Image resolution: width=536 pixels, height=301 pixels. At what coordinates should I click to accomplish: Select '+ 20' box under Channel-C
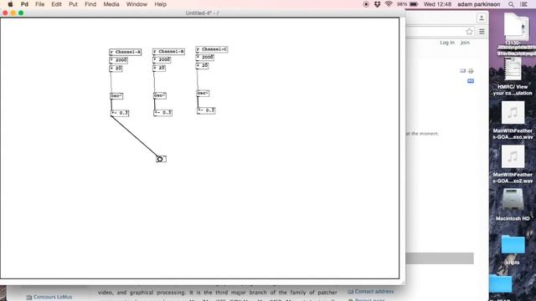[202, 65]
